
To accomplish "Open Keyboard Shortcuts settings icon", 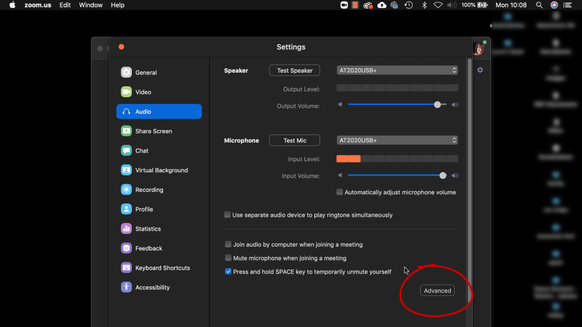I will coord(126,268).
